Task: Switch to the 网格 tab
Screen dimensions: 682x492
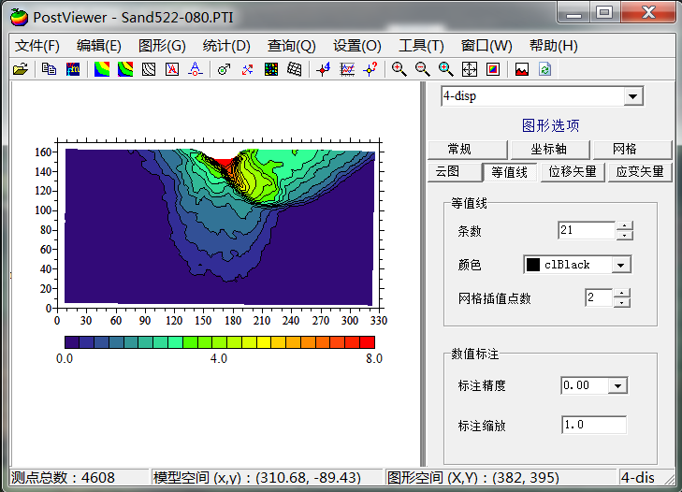Action: click(x=632, y=150)
